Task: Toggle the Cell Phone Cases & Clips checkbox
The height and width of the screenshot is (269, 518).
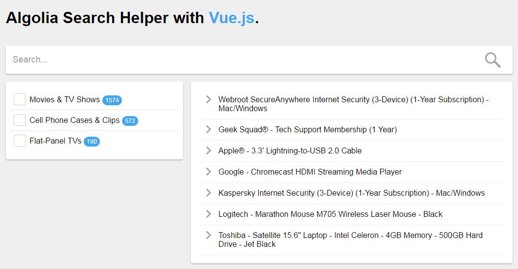Action: click(x=20, y=120)
